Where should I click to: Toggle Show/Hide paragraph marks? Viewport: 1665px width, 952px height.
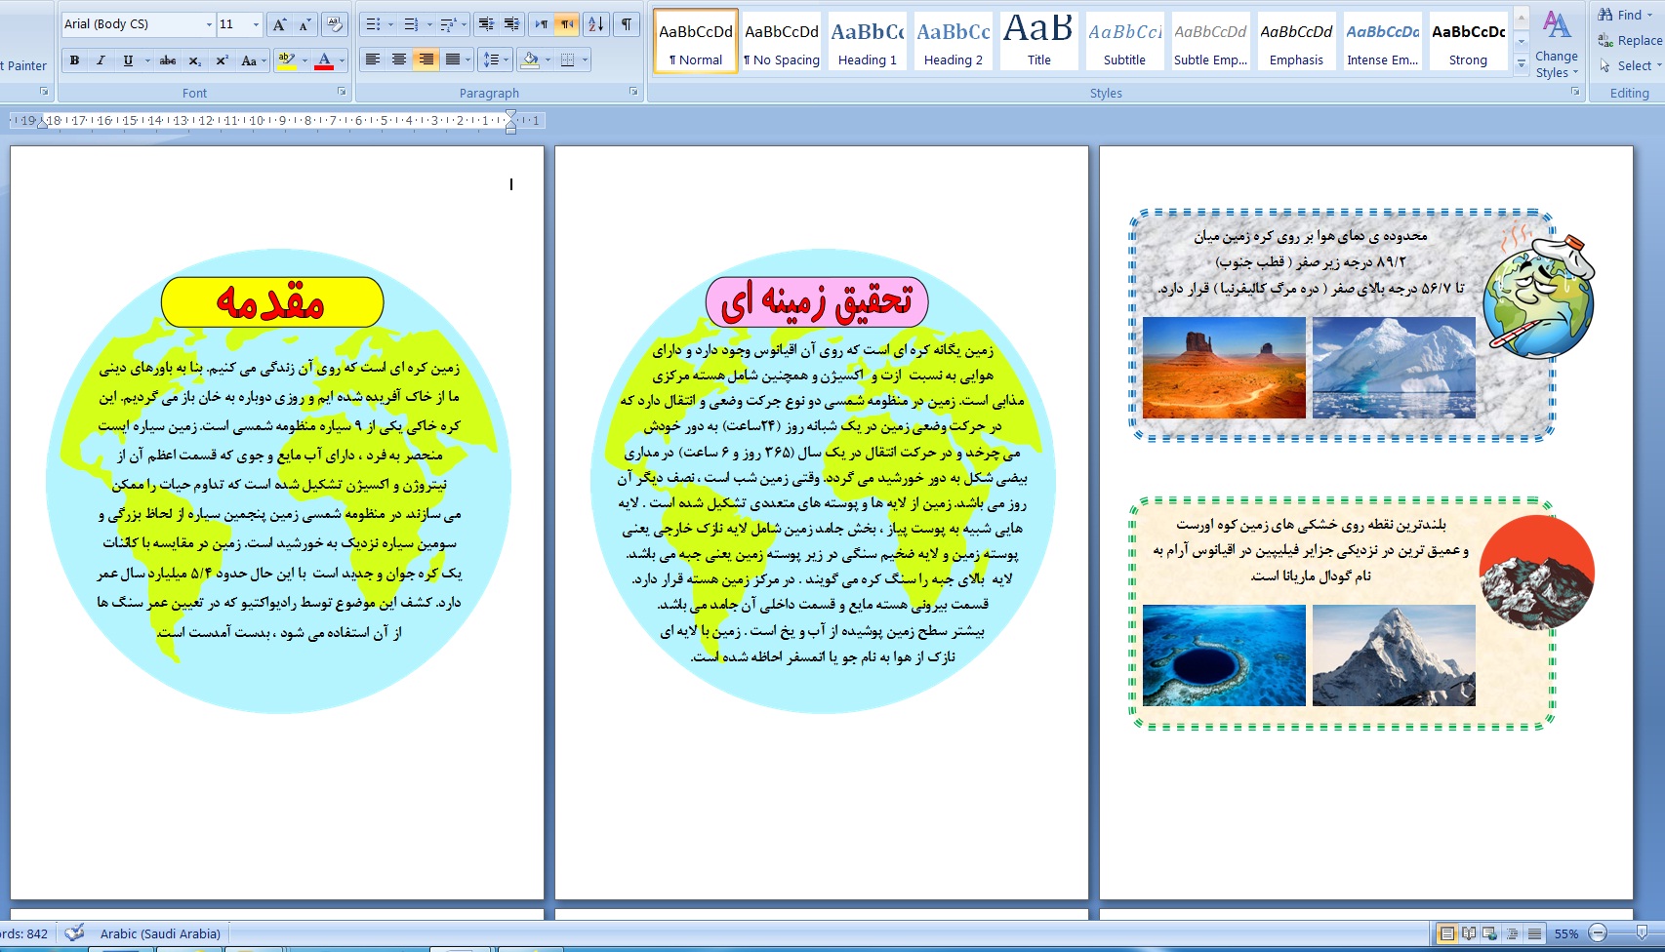pos(627,24)
